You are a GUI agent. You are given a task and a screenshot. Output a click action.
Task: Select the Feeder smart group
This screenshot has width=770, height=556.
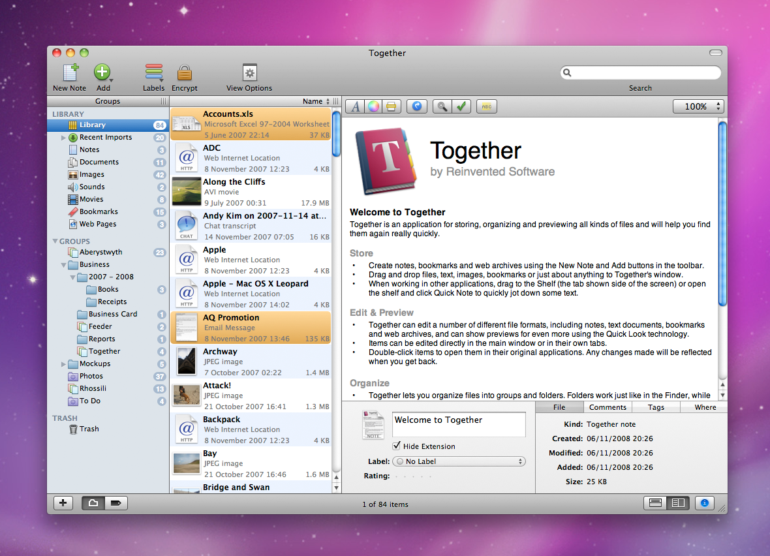[108, 327]
